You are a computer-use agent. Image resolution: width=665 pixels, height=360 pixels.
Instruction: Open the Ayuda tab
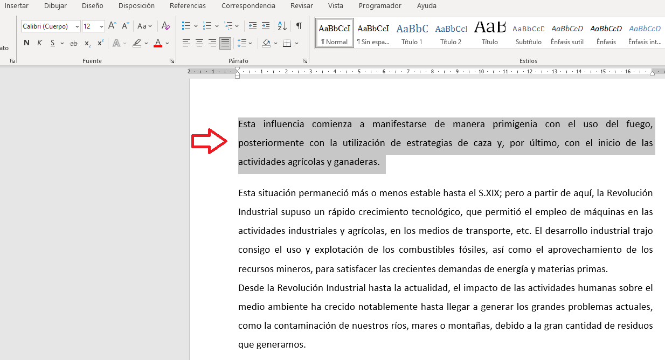click(x=426, y=6)
